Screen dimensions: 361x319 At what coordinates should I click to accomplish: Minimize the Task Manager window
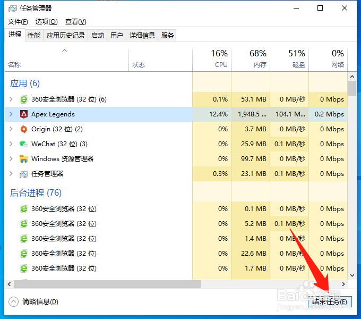[x=296, y=9]
